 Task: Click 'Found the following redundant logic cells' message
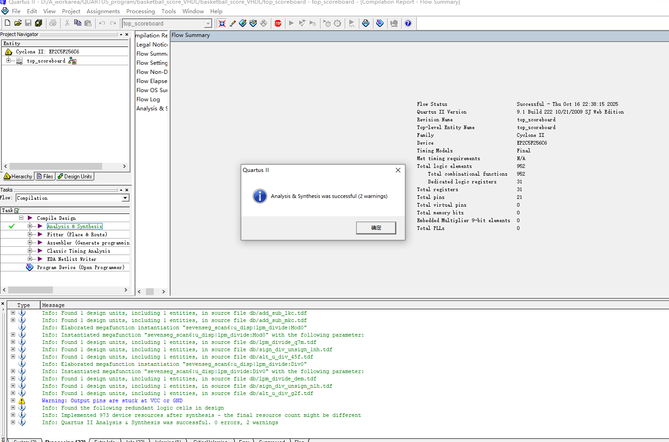pyautogui.click(x=133, y=408)
